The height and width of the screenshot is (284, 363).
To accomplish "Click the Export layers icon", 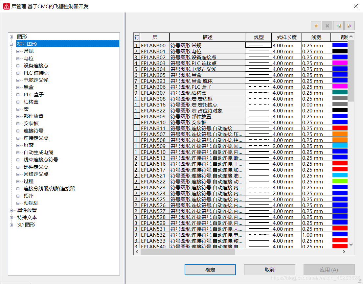I will click(349, 26).
